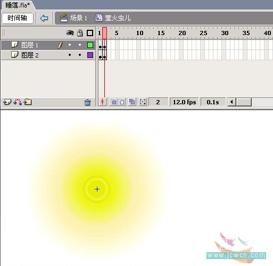The width and height of the screenshot is (273, 266).
Task: Toggle visibility dot of 图层 1
Action: [x=70, y=45]
